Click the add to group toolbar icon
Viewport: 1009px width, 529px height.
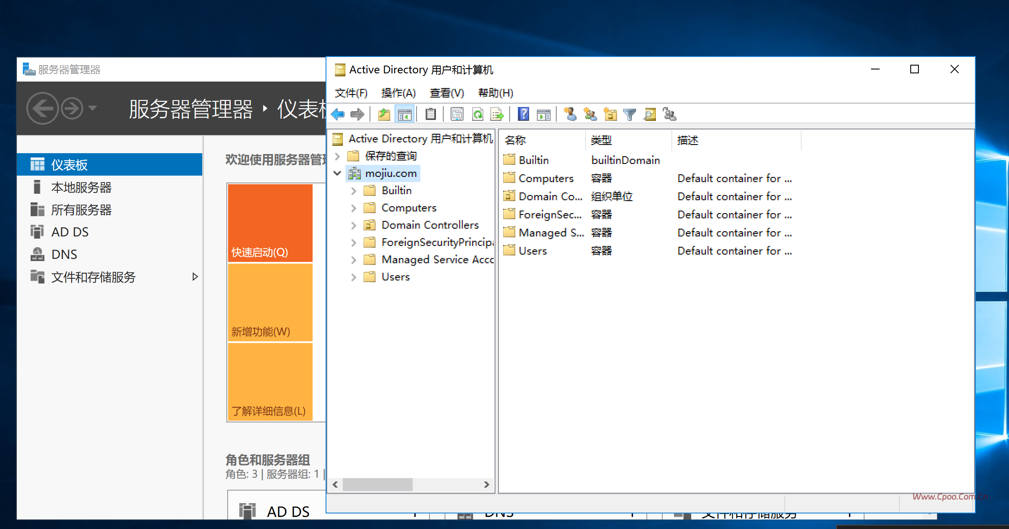(x=670, y=114)
